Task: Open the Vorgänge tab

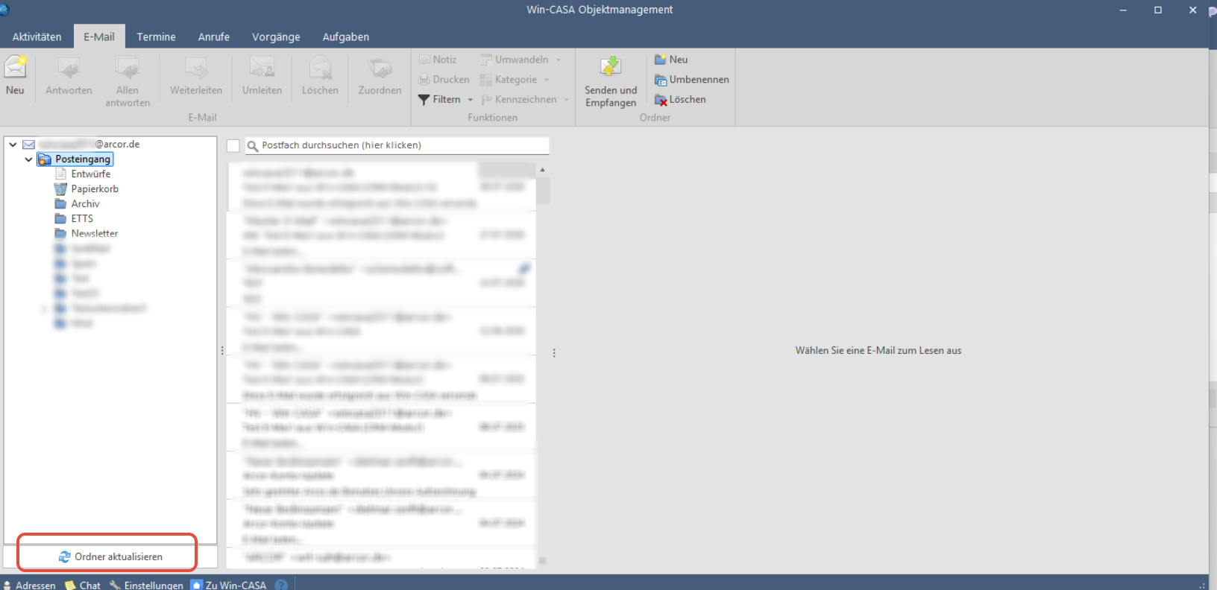Action: 276,37
